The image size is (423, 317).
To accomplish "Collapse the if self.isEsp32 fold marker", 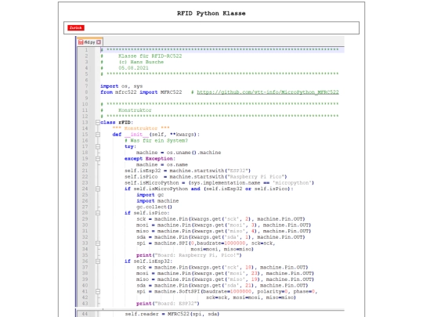I will click(98, 261).
